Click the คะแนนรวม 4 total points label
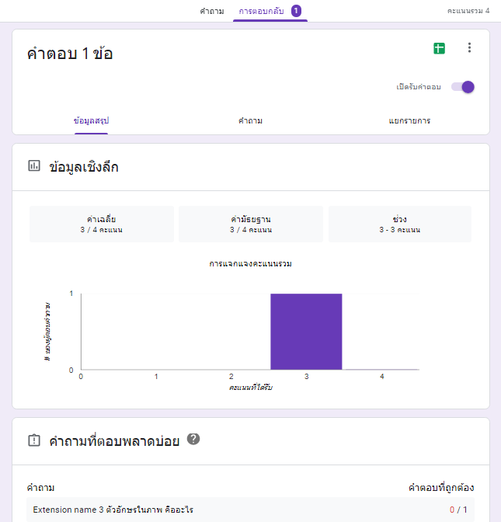The height and width of the screenshot is (522, 501). pos(468,12)
